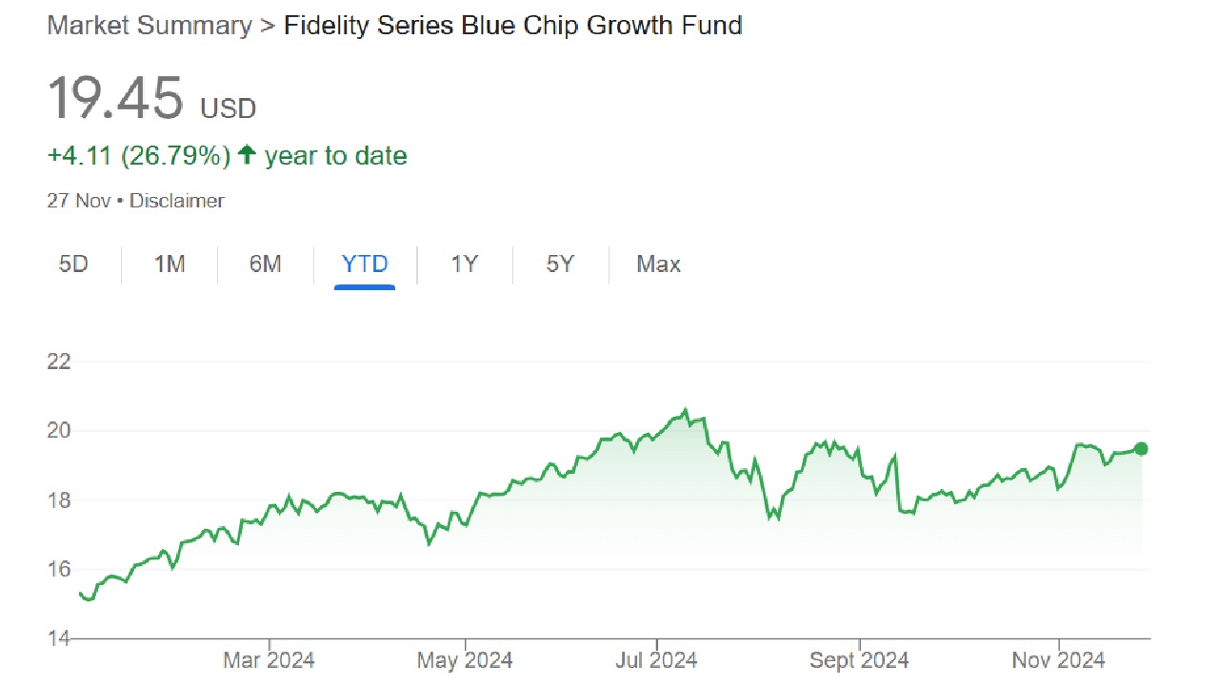Click the Nov 2024 axis label

pyautogui.click(x=1059, y=660)
